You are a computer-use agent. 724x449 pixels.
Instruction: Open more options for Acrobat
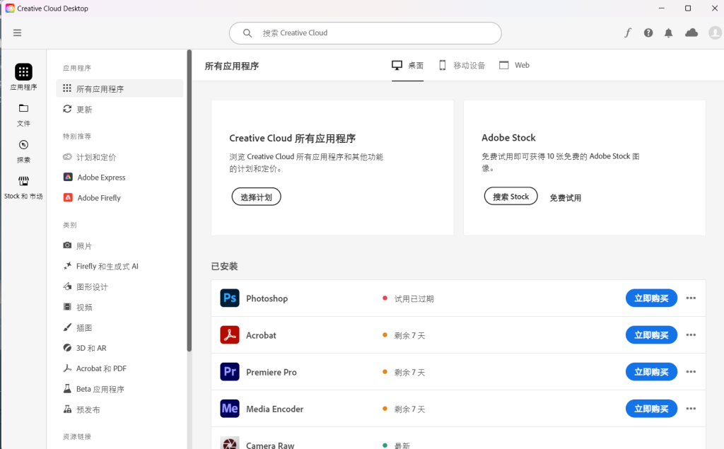[691, 335]
